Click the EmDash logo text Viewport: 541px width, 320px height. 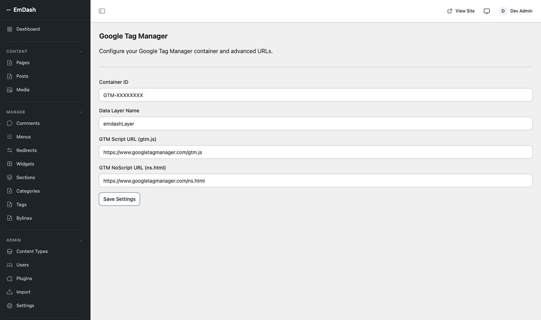click(25, 9)
